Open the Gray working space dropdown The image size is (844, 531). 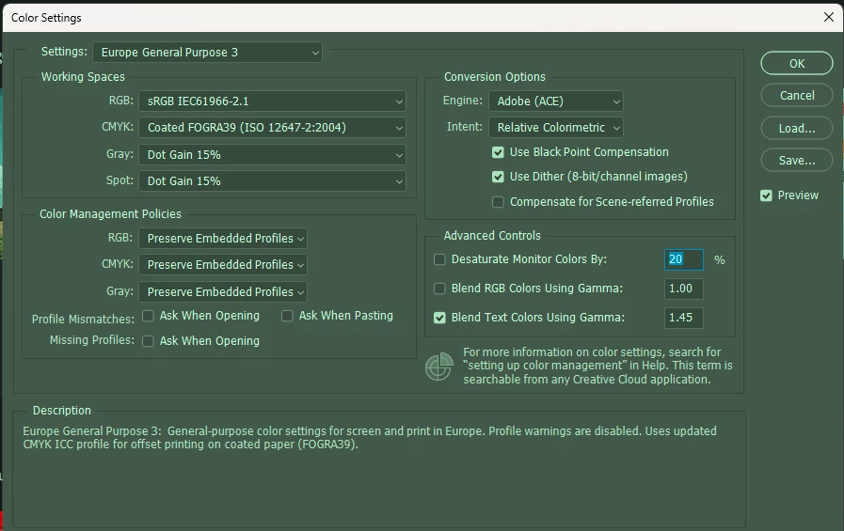[272, 155]
